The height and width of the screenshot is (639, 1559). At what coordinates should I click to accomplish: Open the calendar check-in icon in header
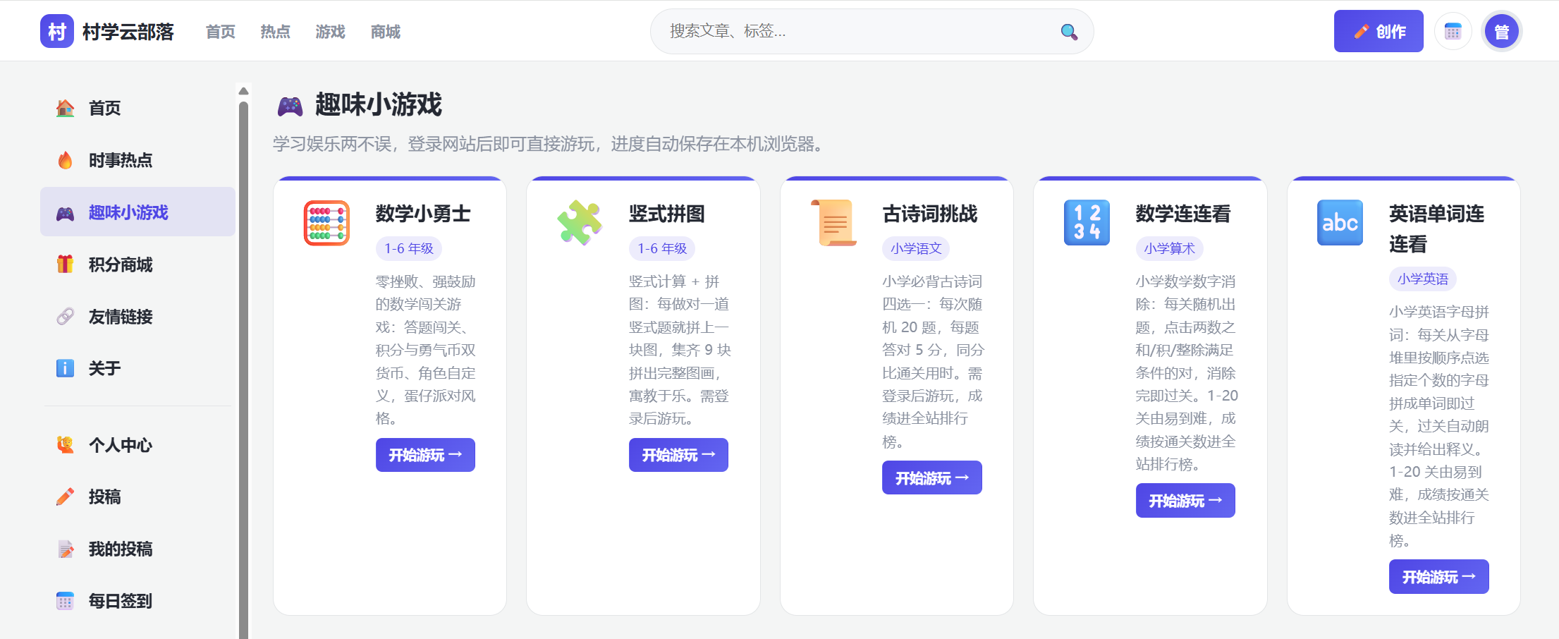[1453, 31]
